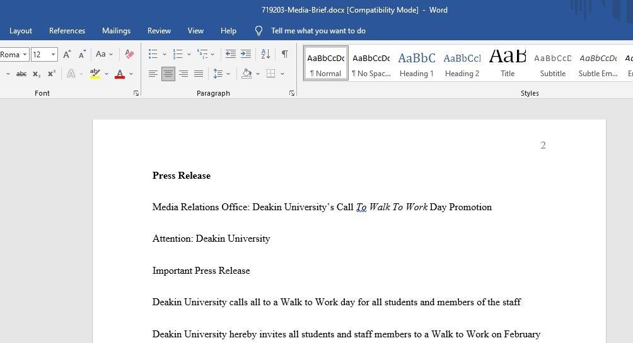Apply the Subtitle style
633x343 pixels.
(553, 64)
